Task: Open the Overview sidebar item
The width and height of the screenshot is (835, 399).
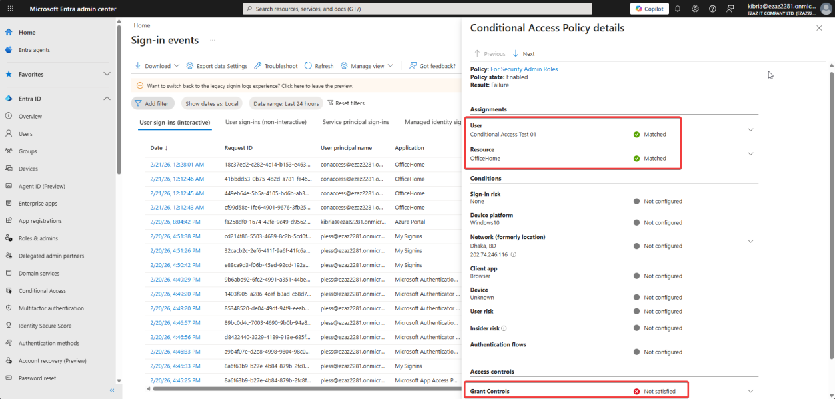Action: [x=30, y=117]
